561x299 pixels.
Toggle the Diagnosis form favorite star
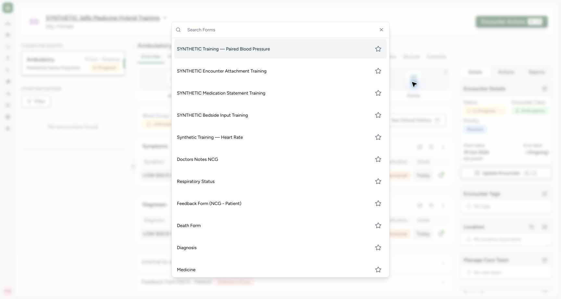coord(378,248)
